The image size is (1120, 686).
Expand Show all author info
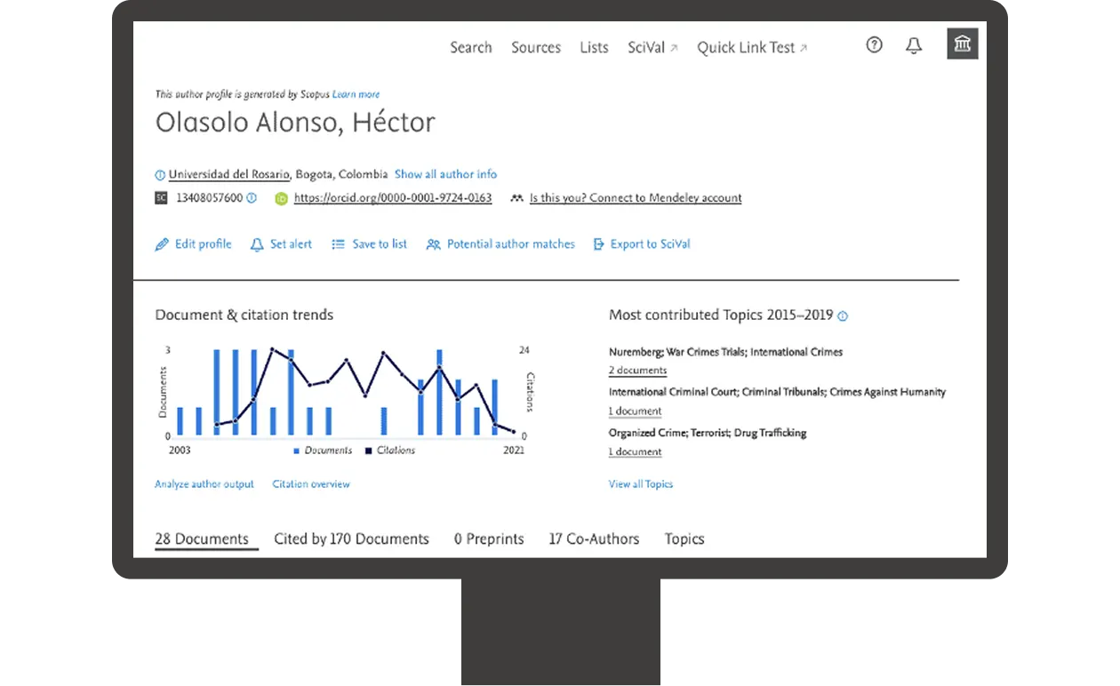445,174
